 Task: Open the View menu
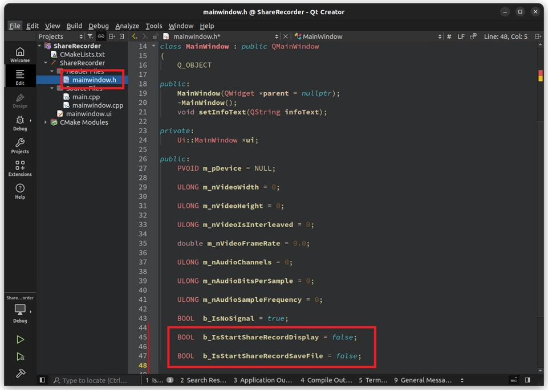click(52, 26)
